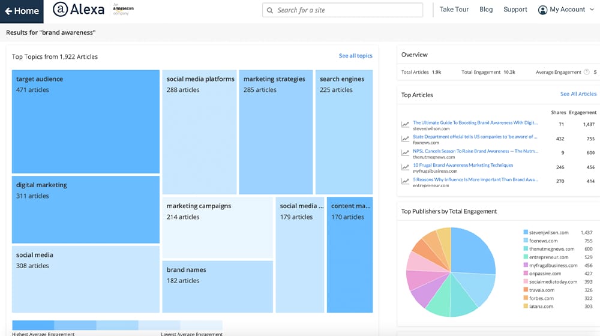Click the search magnifier icon
This screenshot has width=600, height=336.
[x=270, y=10]
